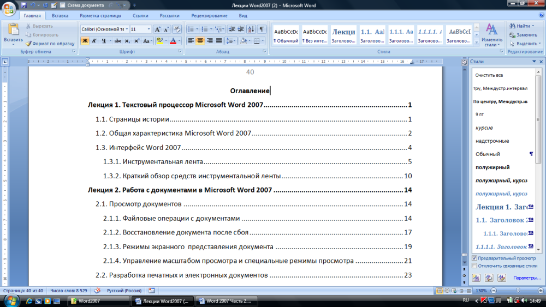
Task: Sort text button in Paragraph group
Action: point(251,29)
